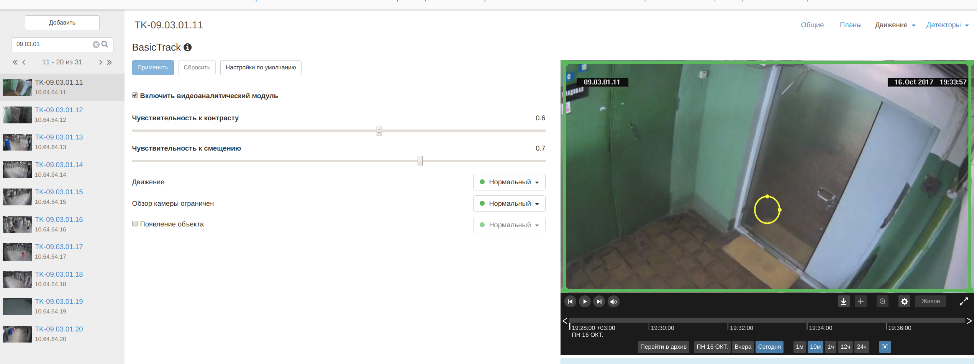
Task: Select the Сегодня button
Action: tap(769, 347)
